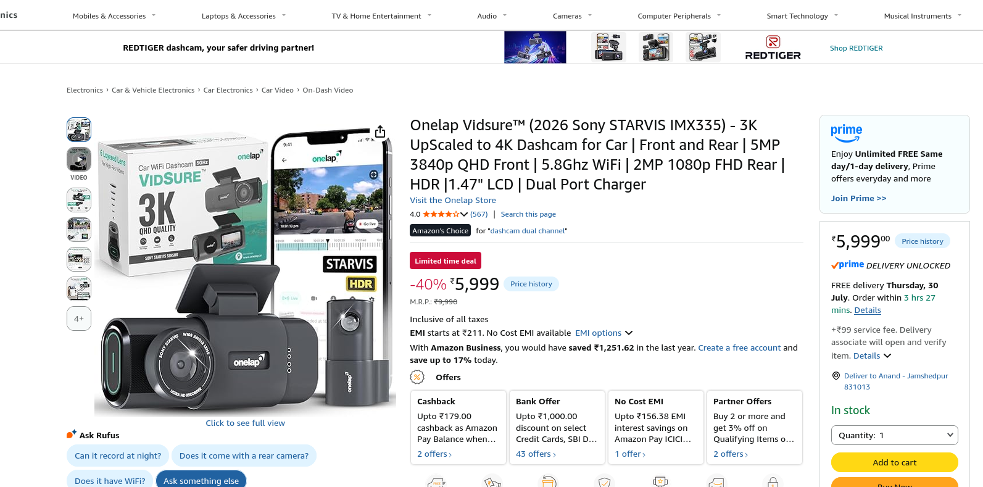Click Add to cart button
This screenshot has width=983, height=487.
(894, 462)
